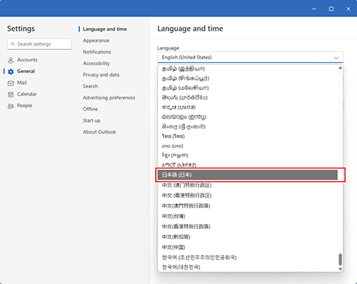Image resolution: width=357 pixels, height=284 pixels.
Task: Choose 日本語 (日本) from language list
Action: coord(248,175)
